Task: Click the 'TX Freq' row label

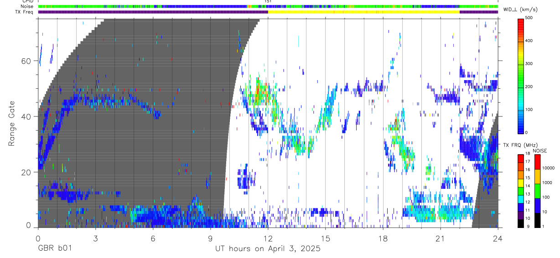Action: tap(25, 12)
